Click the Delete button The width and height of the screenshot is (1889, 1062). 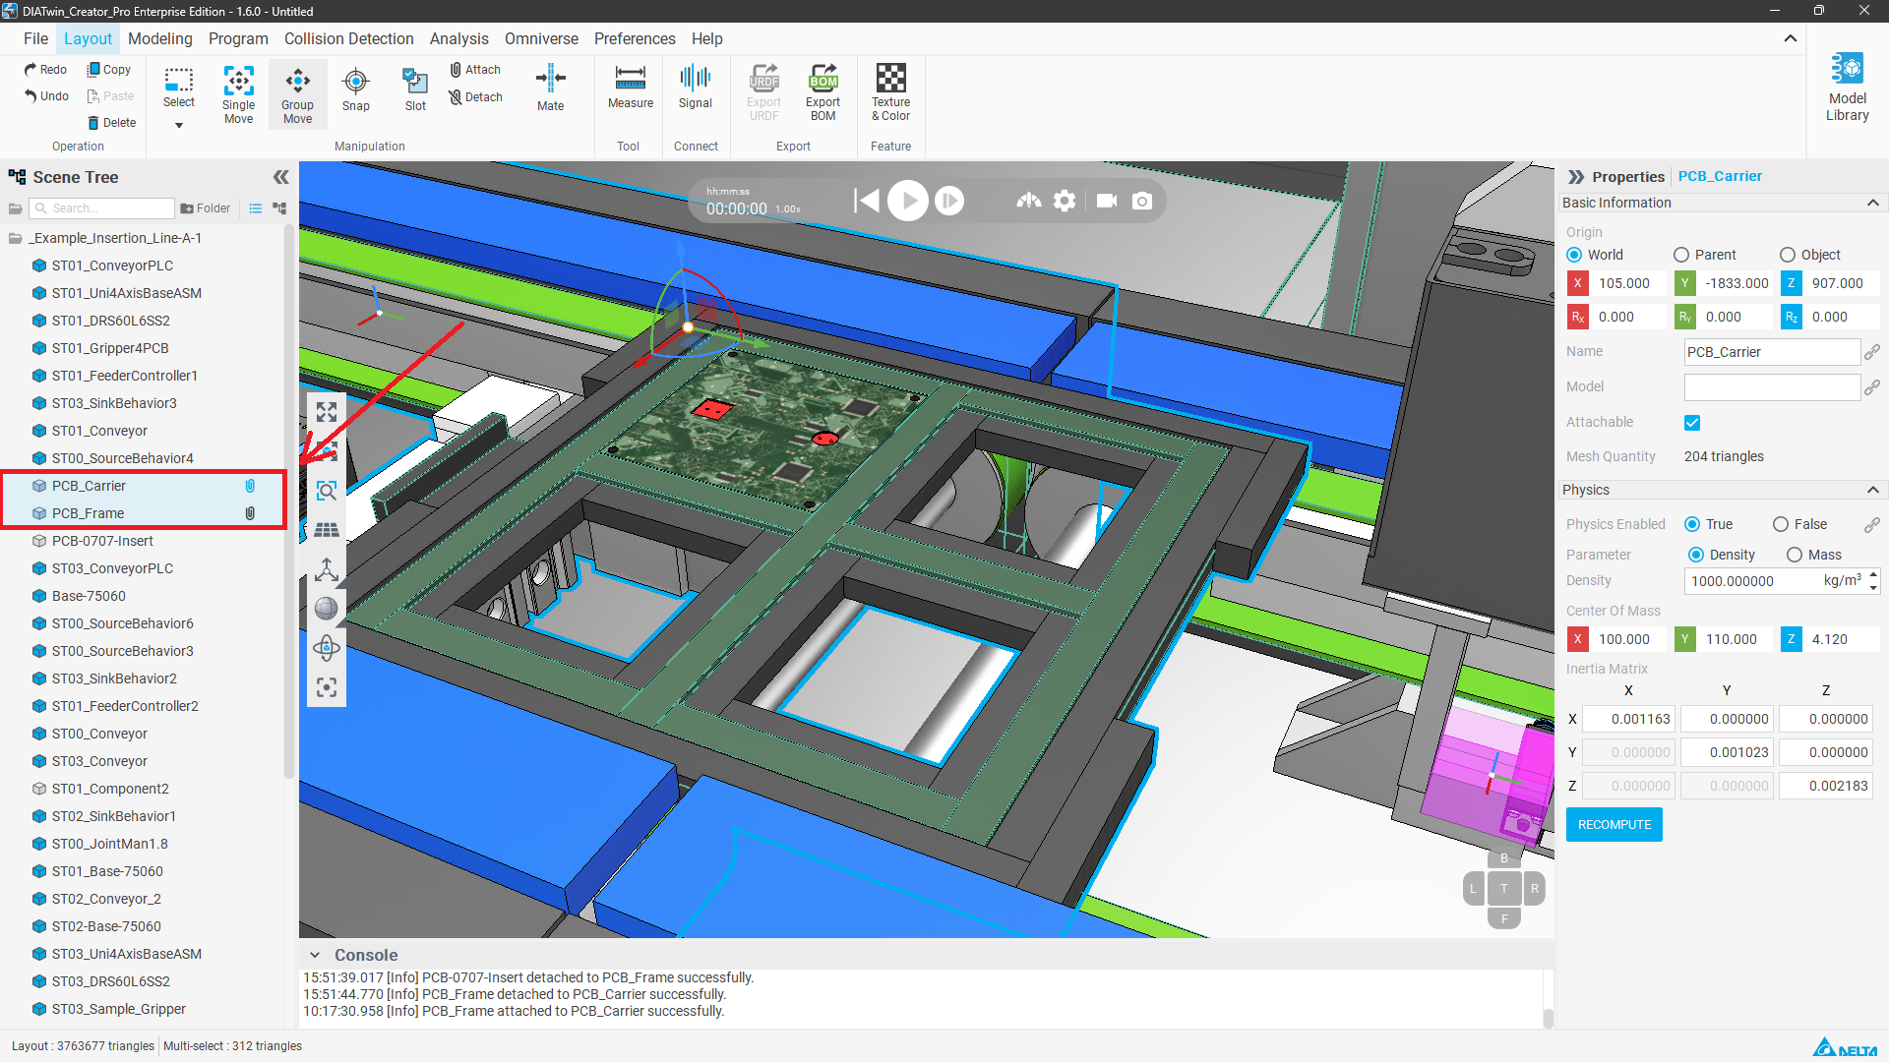click(111, 123)
